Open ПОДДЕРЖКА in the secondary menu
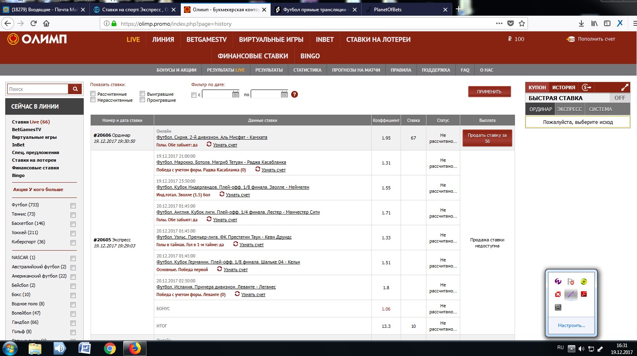The image size is (637, 356). (x=436, y=70)
